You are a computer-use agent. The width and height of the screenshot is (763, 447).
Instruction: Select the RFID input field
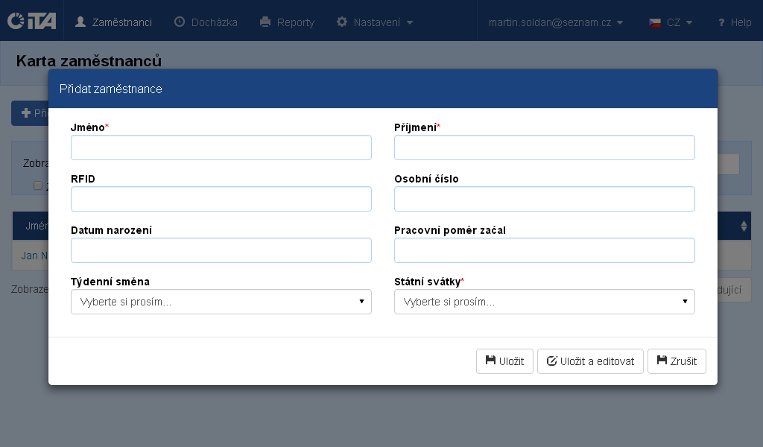pos(221,199)
